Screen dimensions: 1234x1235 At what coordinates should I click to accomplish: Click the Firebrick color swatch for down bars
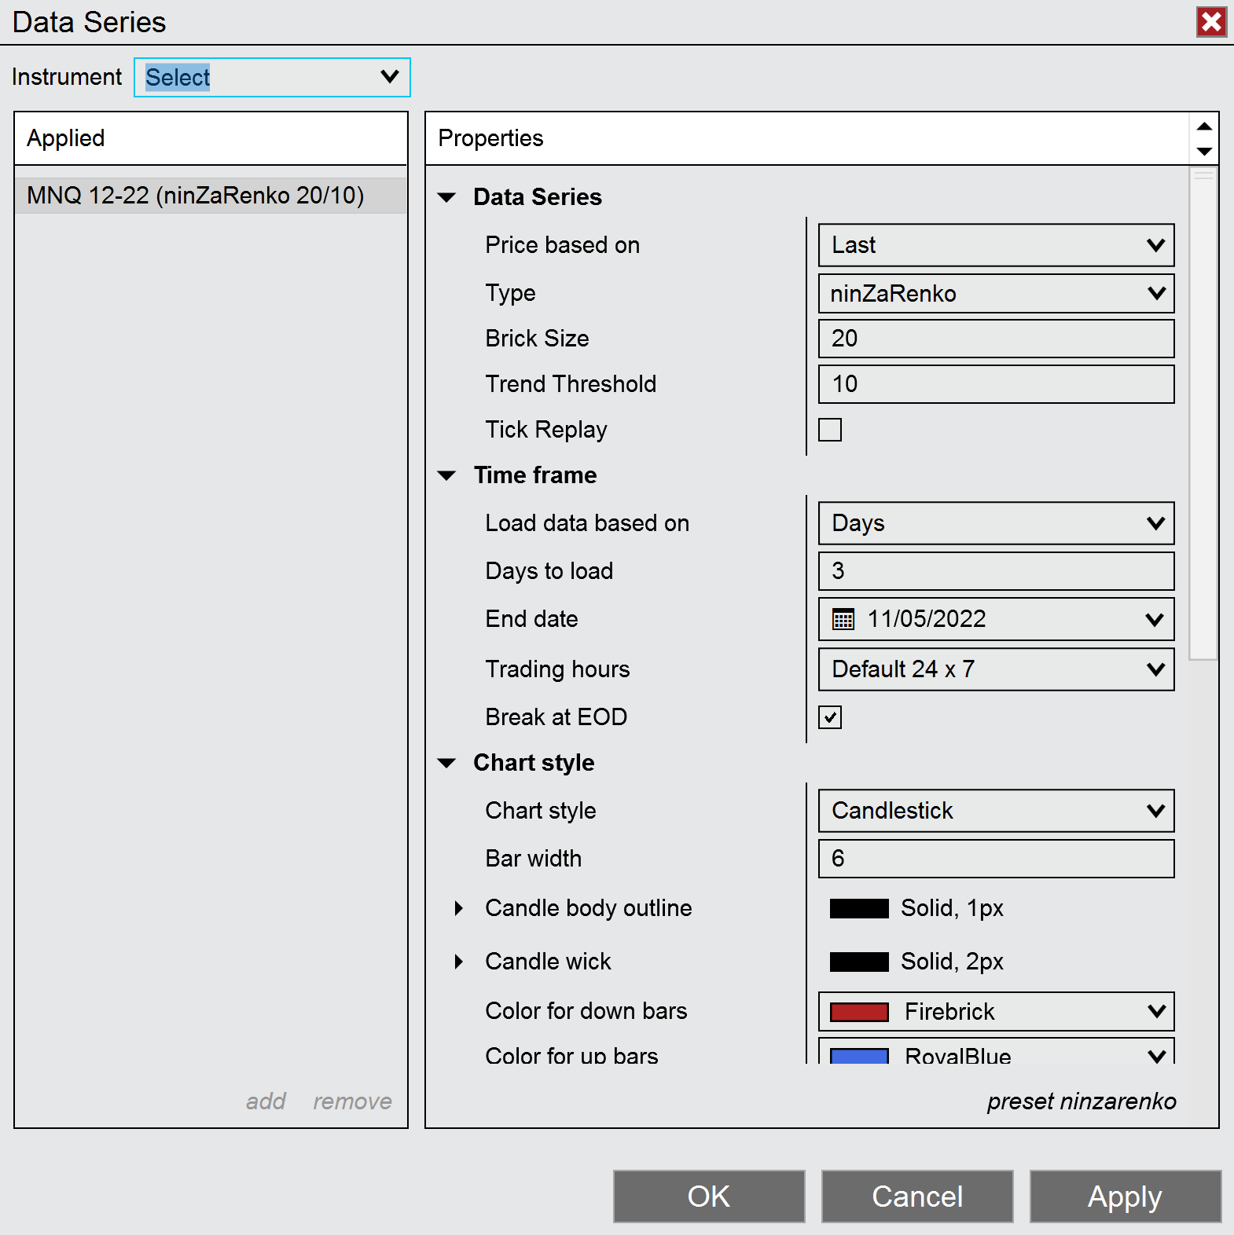click(859, 1012)
